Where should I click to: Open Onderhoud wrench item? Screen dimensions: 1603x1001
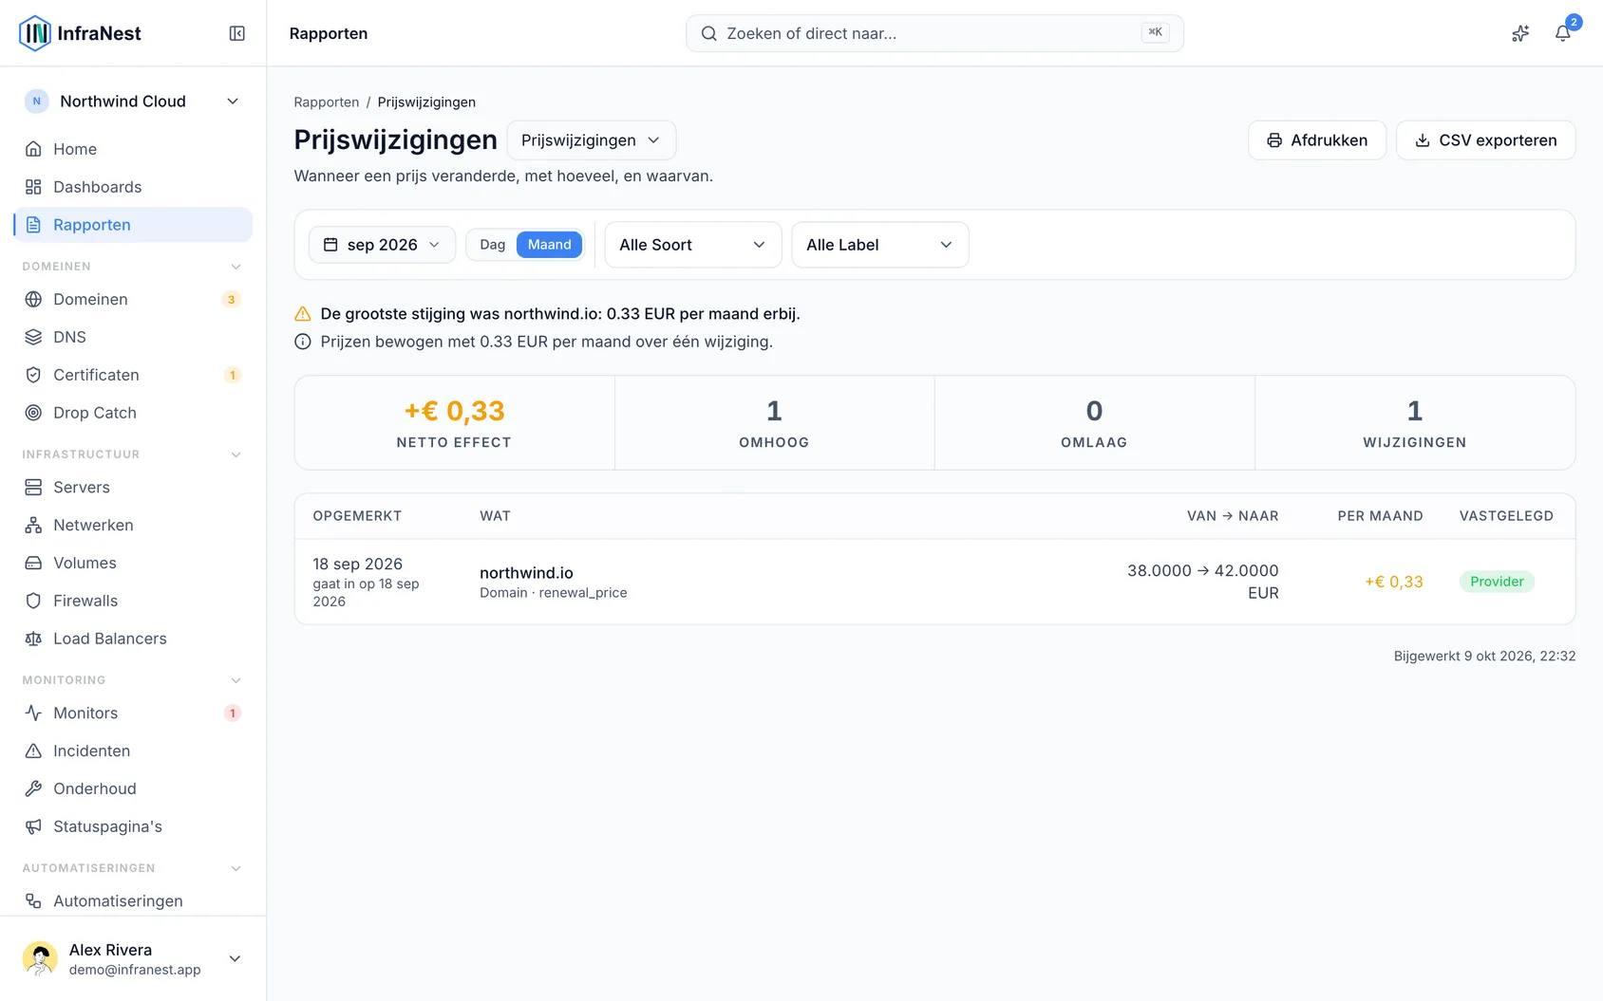coord(133,788)
